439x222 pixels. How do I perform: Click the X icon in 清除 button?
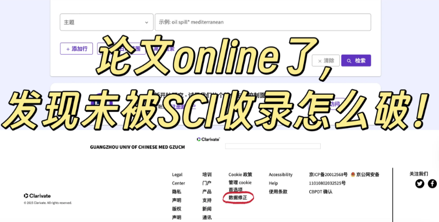point(320,61)
